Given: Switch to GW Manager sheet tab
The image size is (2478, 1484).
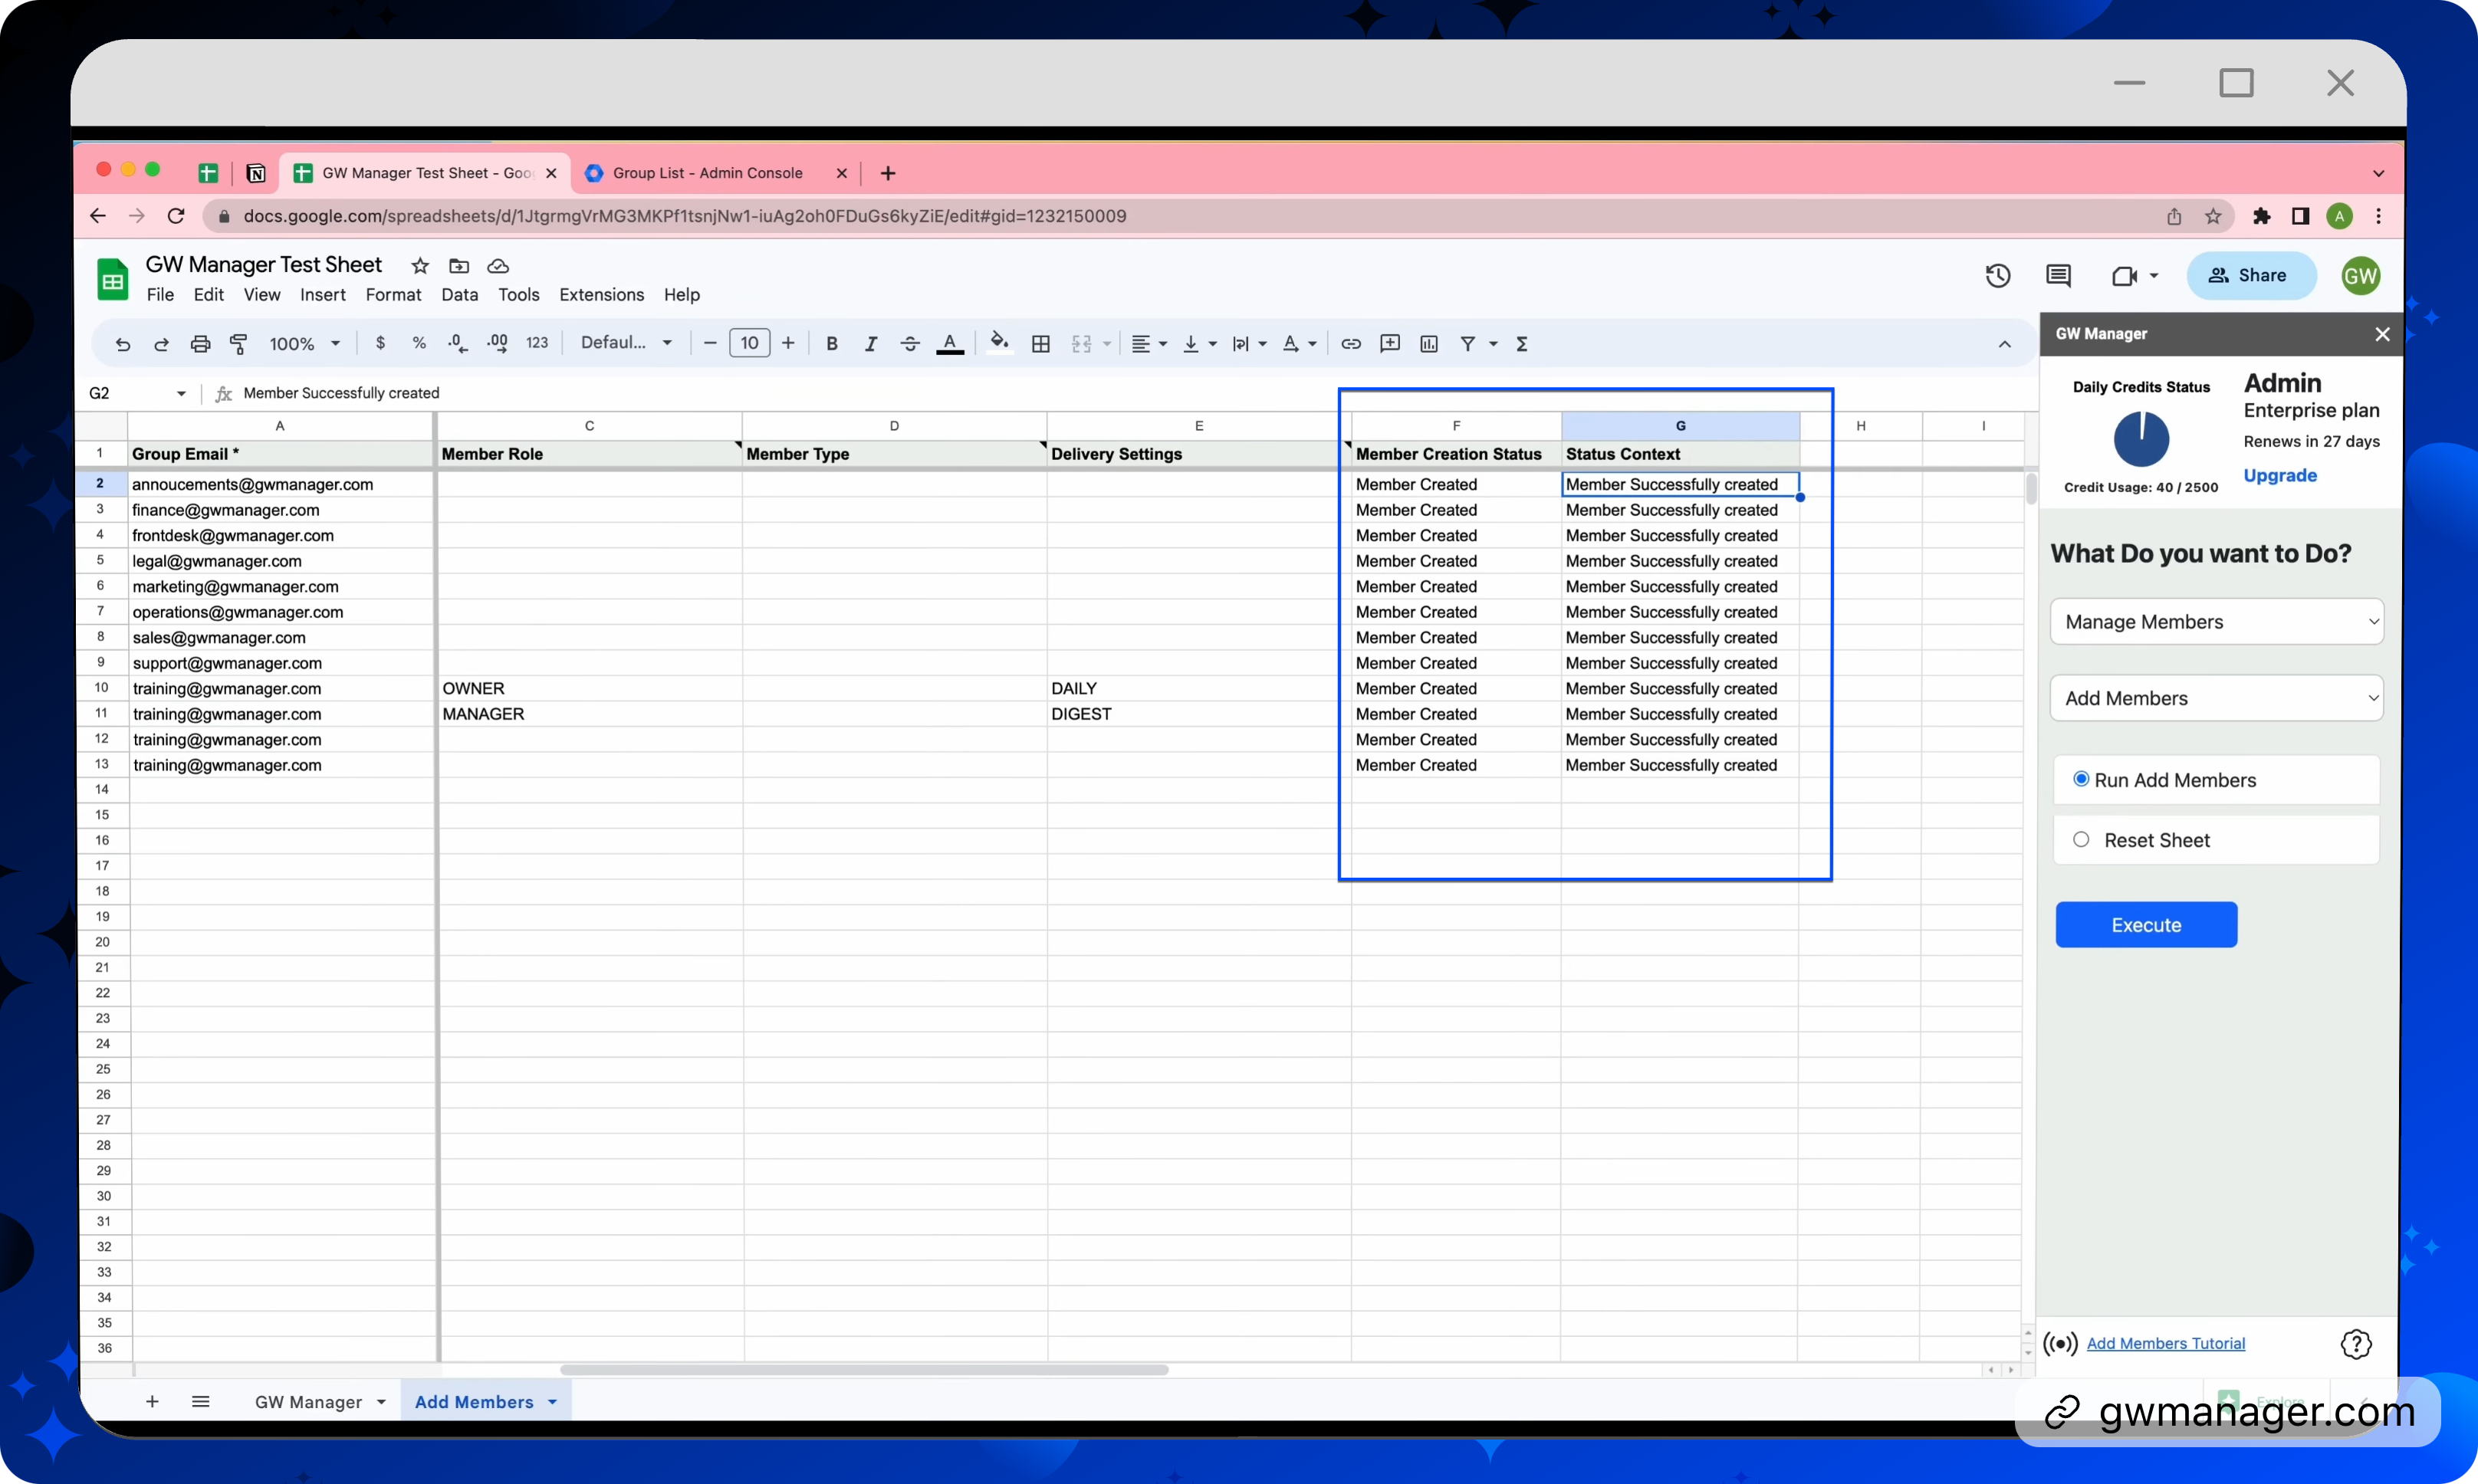Looking at the screenshot, I should pos(308,1402).
